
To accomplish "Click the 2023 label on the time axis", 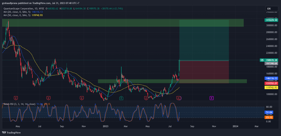I will click(106, 126).
